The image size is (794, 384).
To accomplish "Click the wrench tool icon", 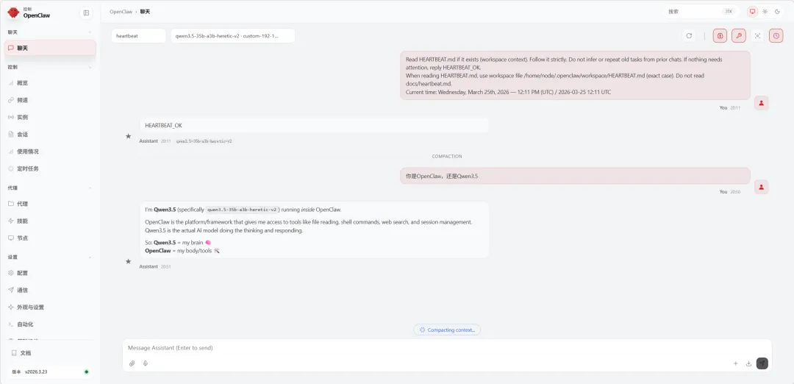I will pos(738,35).
